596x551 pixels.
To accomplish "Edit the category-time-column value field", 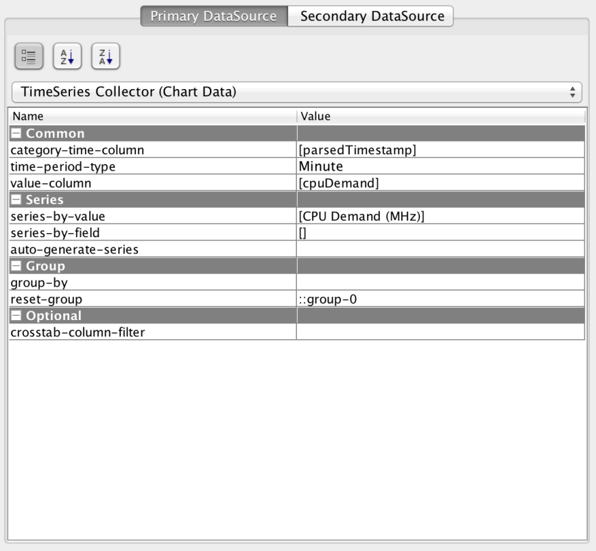I will pos(440,150).
